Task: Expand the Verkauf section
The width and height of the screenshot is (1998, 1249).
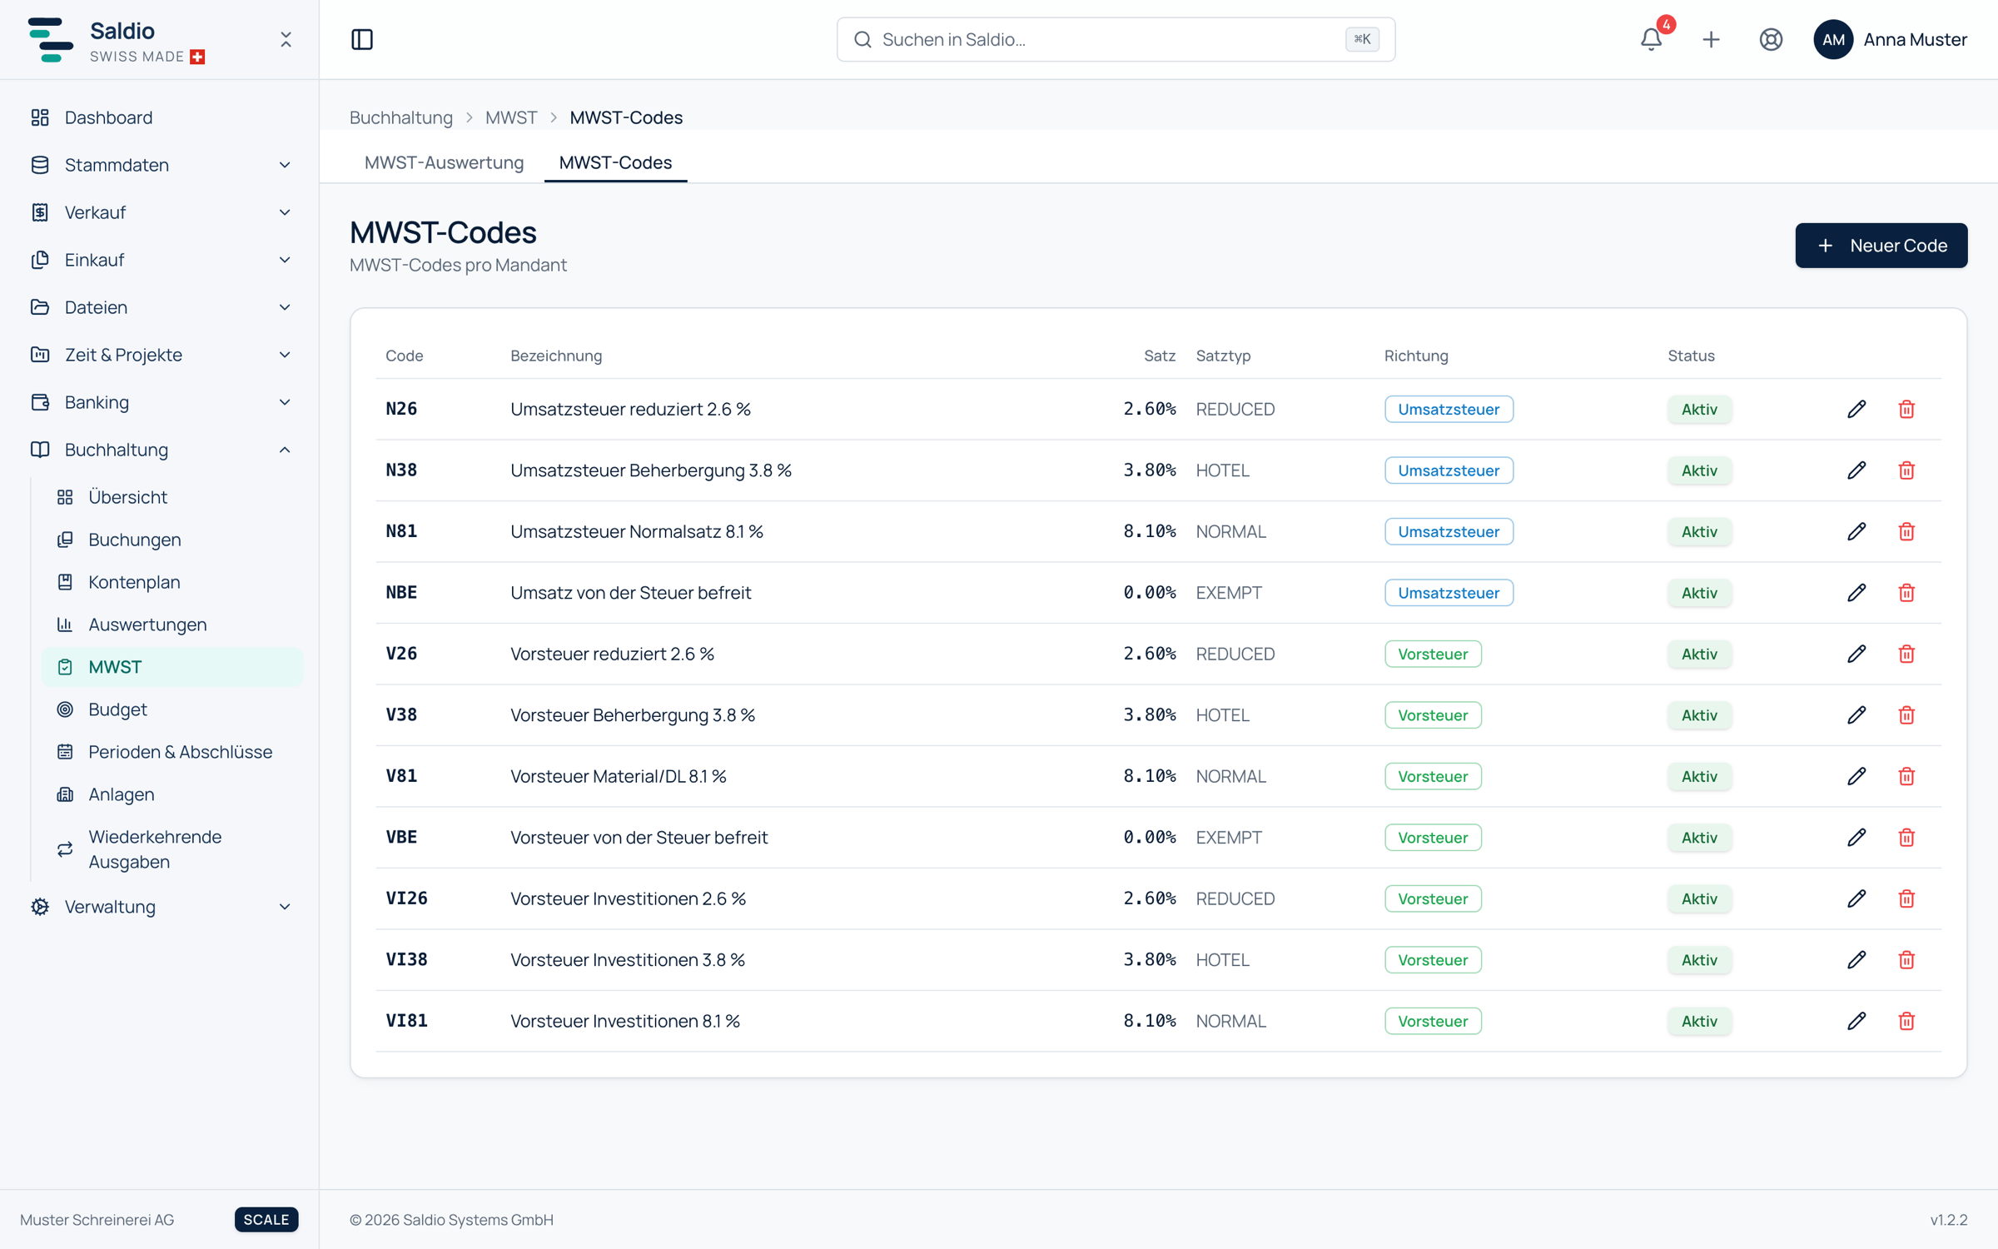Action: pyautogui.click(x=160, y=212)
